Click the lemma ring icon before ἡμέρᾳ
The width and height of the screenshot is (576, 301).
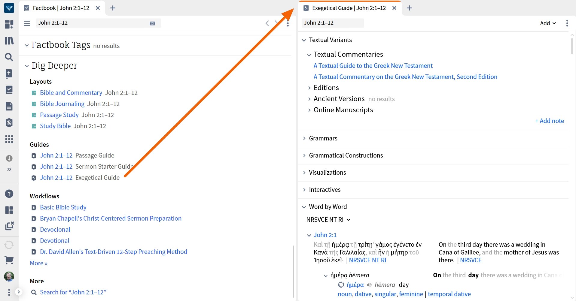pyautogui.click(x=341, y=285)
